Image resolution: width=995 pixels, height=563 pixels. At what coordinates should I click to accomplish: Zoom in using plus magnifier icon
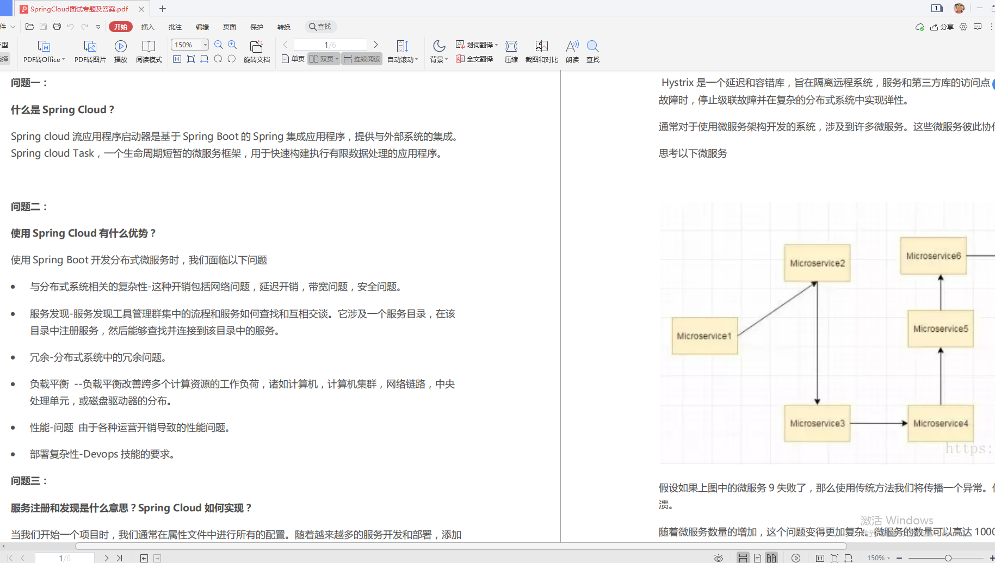tap(232, 45)
